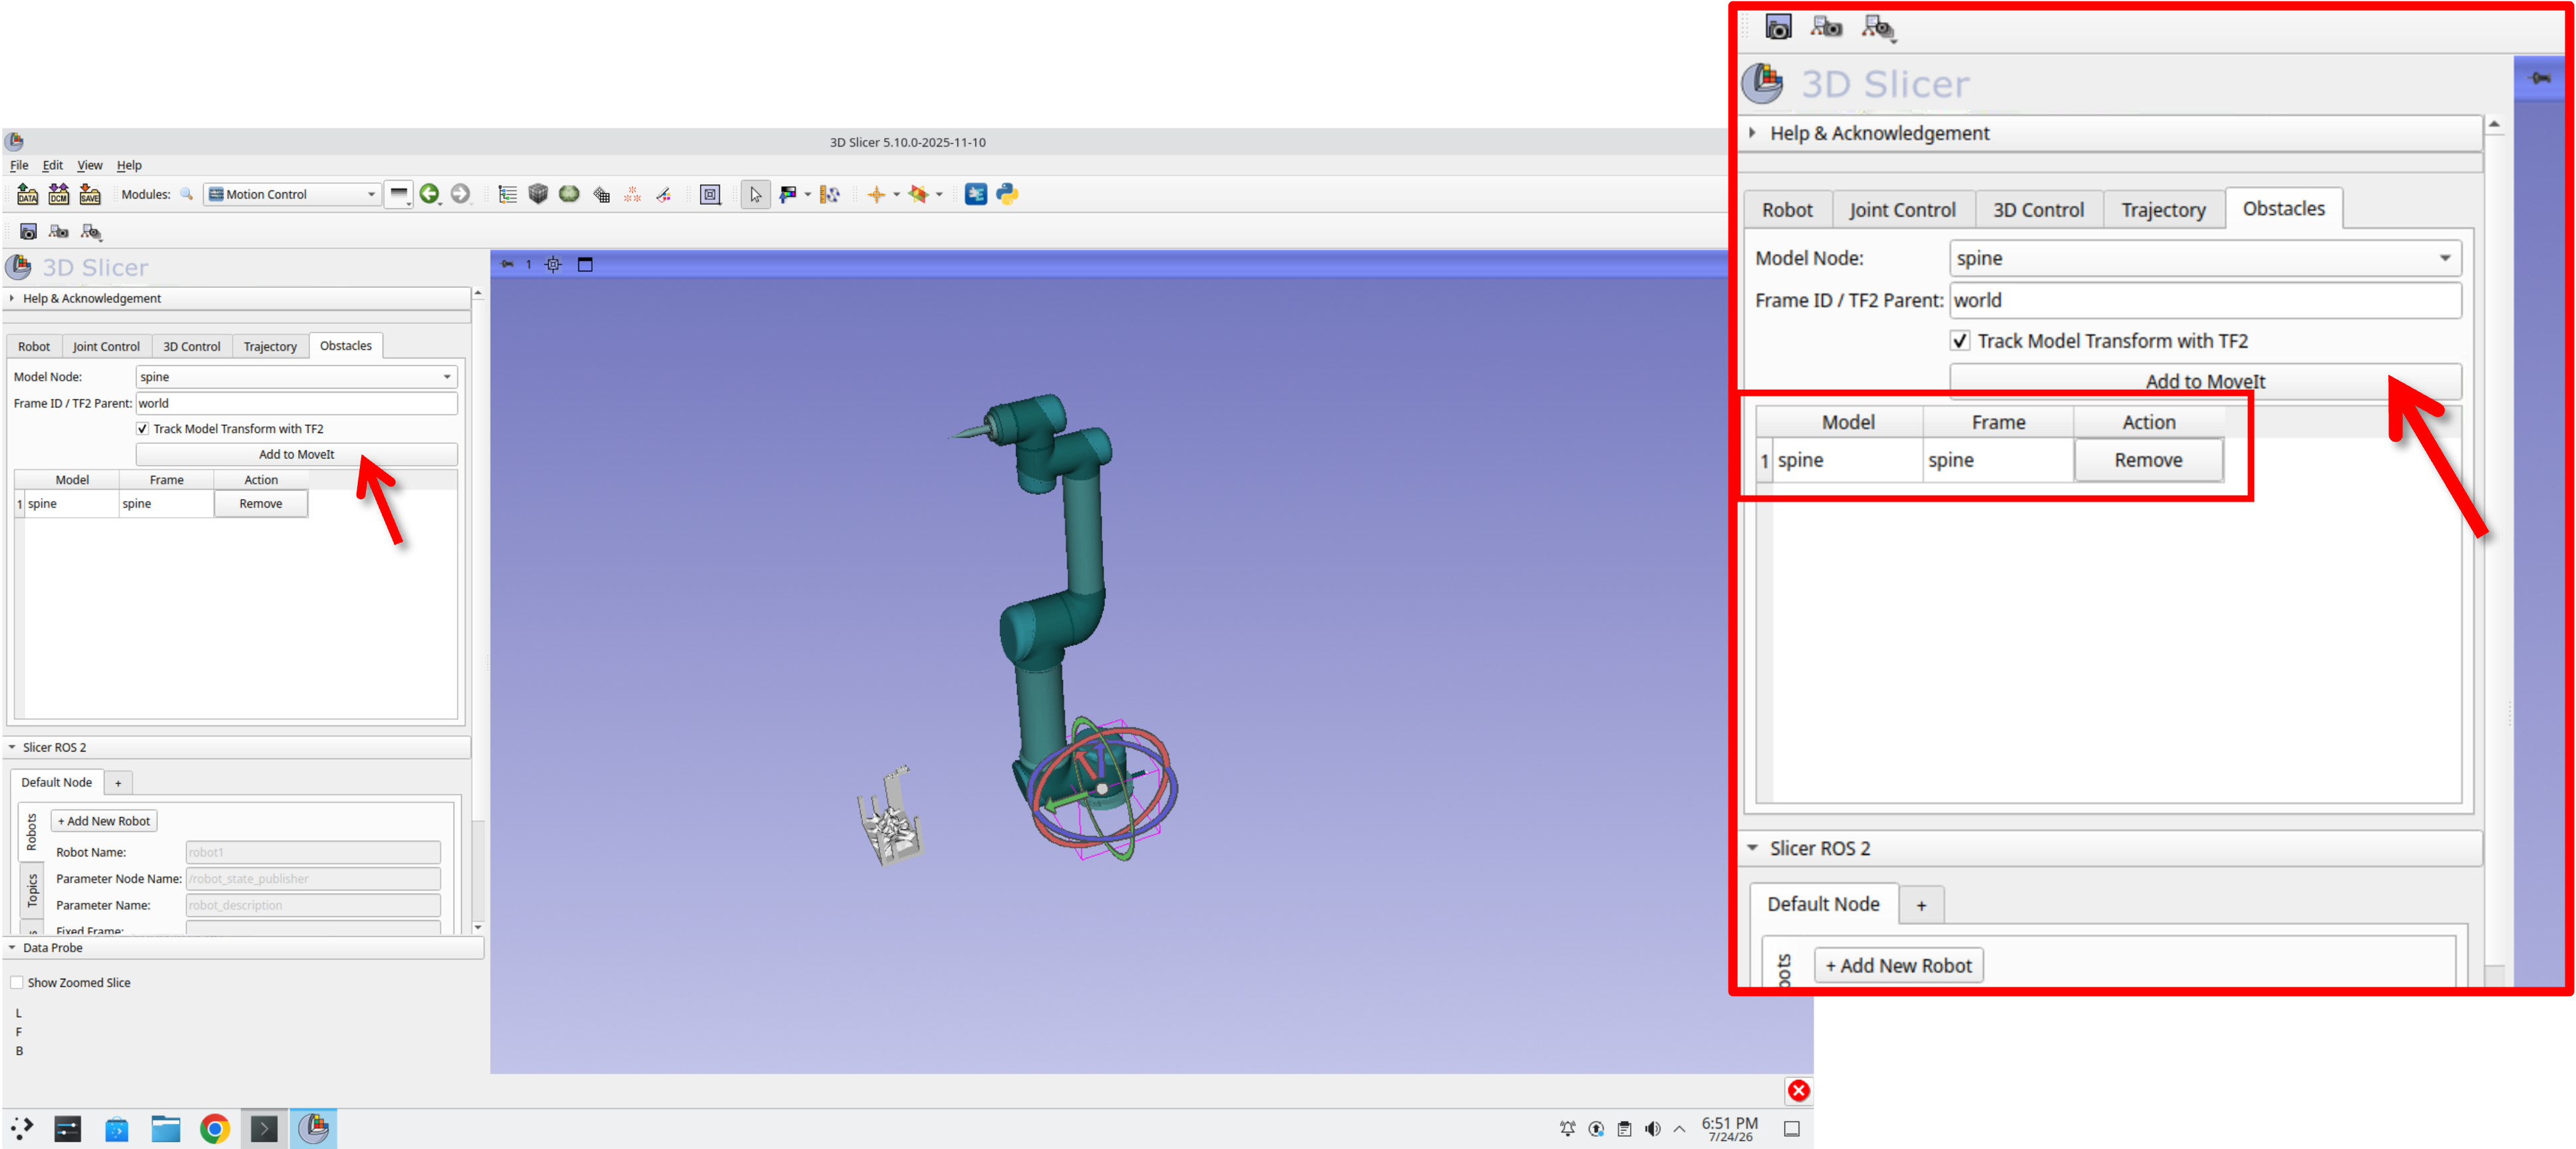Select the mouse pointer interaction mode
The height and width of the screenshot is (1149, 2576).
[x=755, y=194]
